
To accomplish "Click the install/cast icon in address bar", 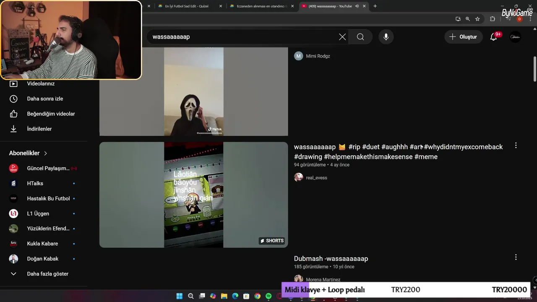I will [x=458, y=19].
